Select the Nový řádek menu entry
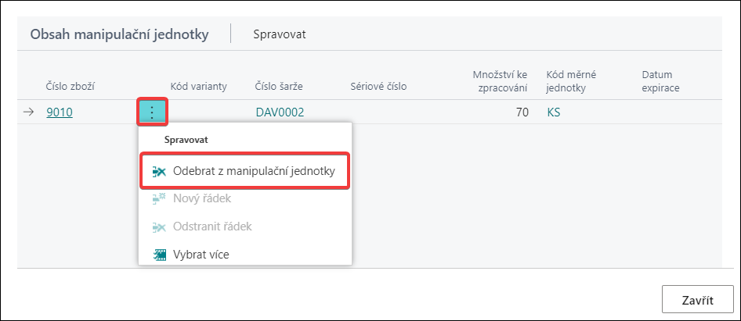 245,199
